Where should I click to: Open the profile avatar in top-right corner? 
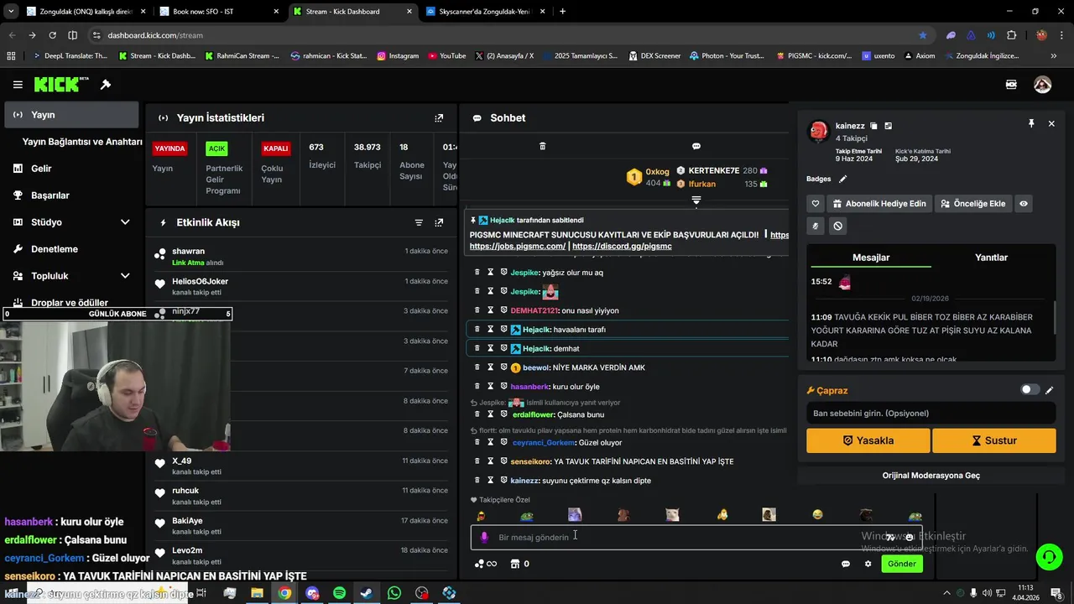[x=1043, y=85]
